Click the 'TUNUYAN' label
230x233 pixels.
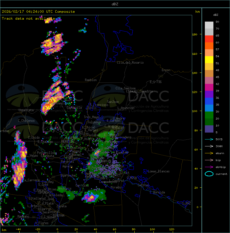[59, 216]
